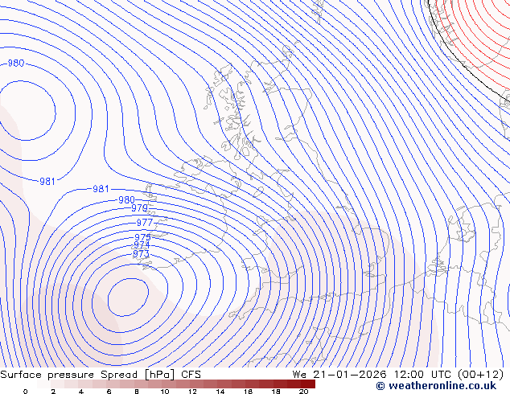Click the legend tick label '4'
The width and height of the screenshot is (510, 394).
pyautogui.click(x=81, y=392)
